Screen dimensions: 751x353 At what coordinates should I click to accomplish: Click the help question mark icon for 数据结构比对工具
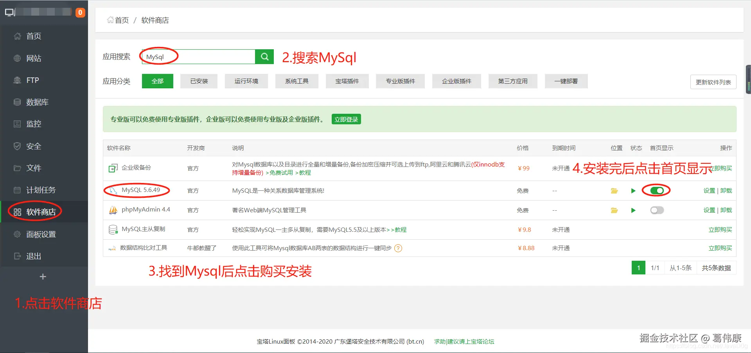pyautogui.click(x=398, y=248)
